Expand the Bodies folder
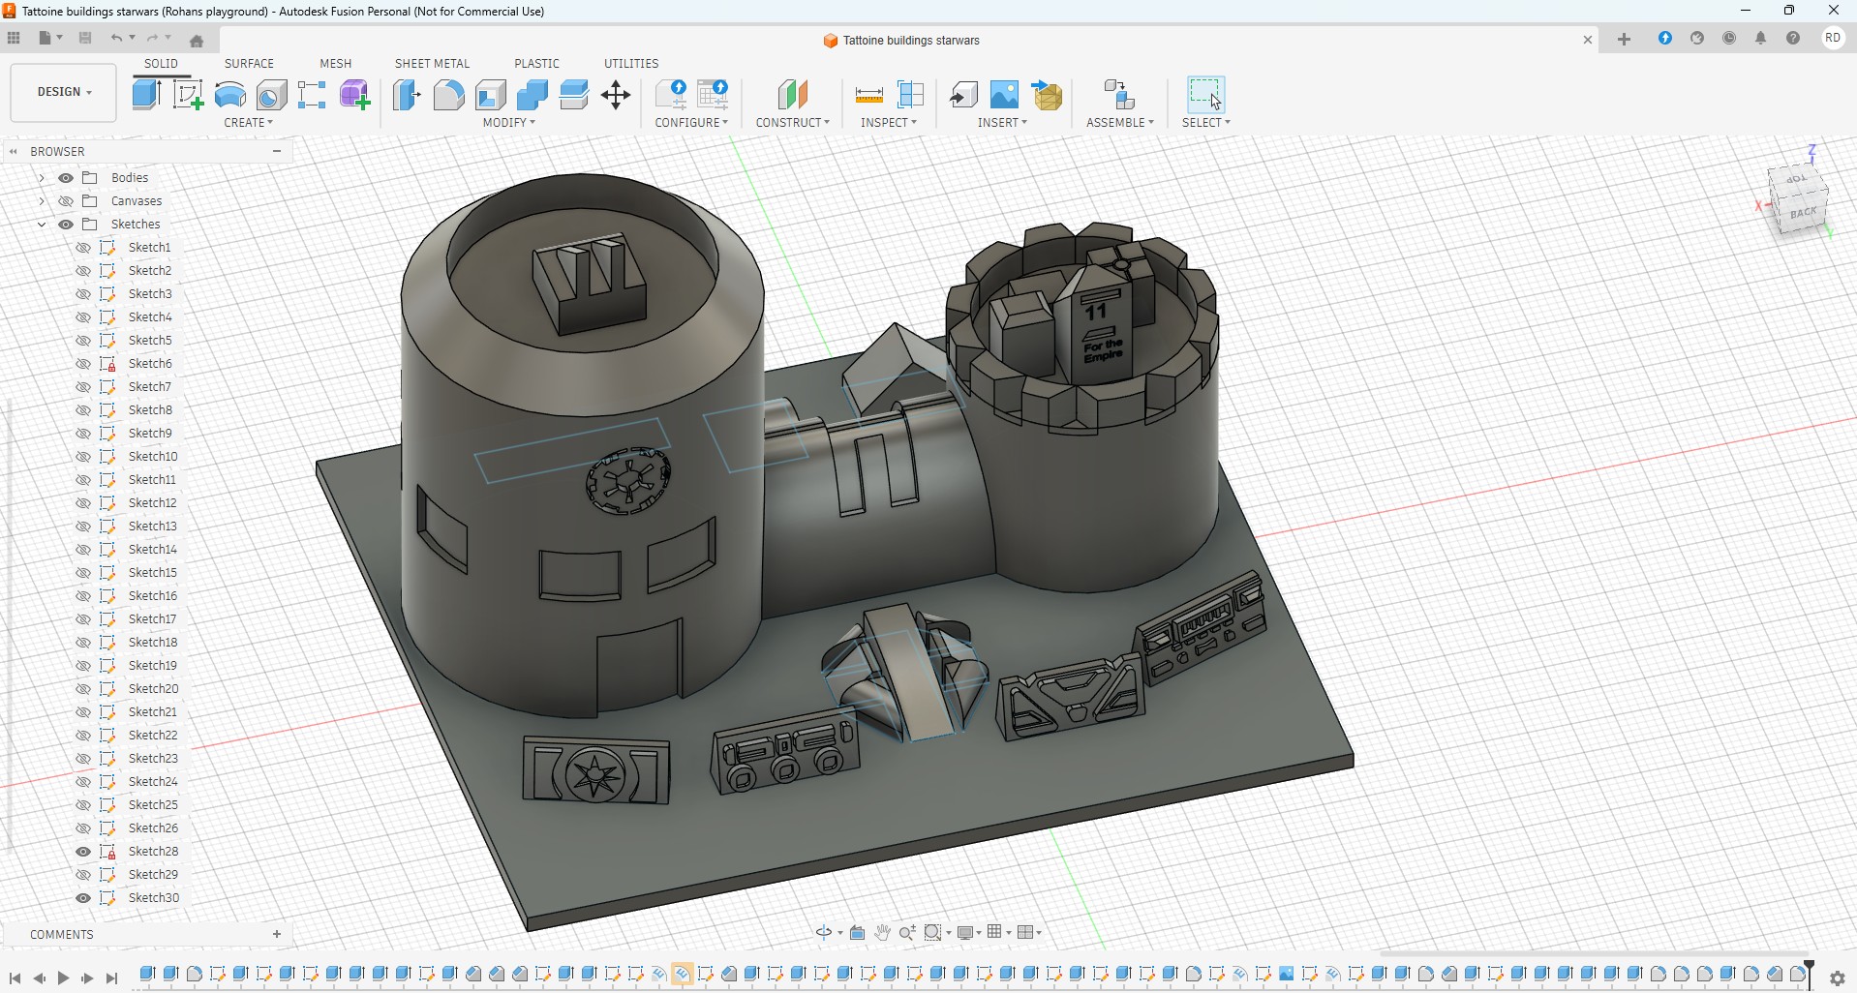 [41, 178]
